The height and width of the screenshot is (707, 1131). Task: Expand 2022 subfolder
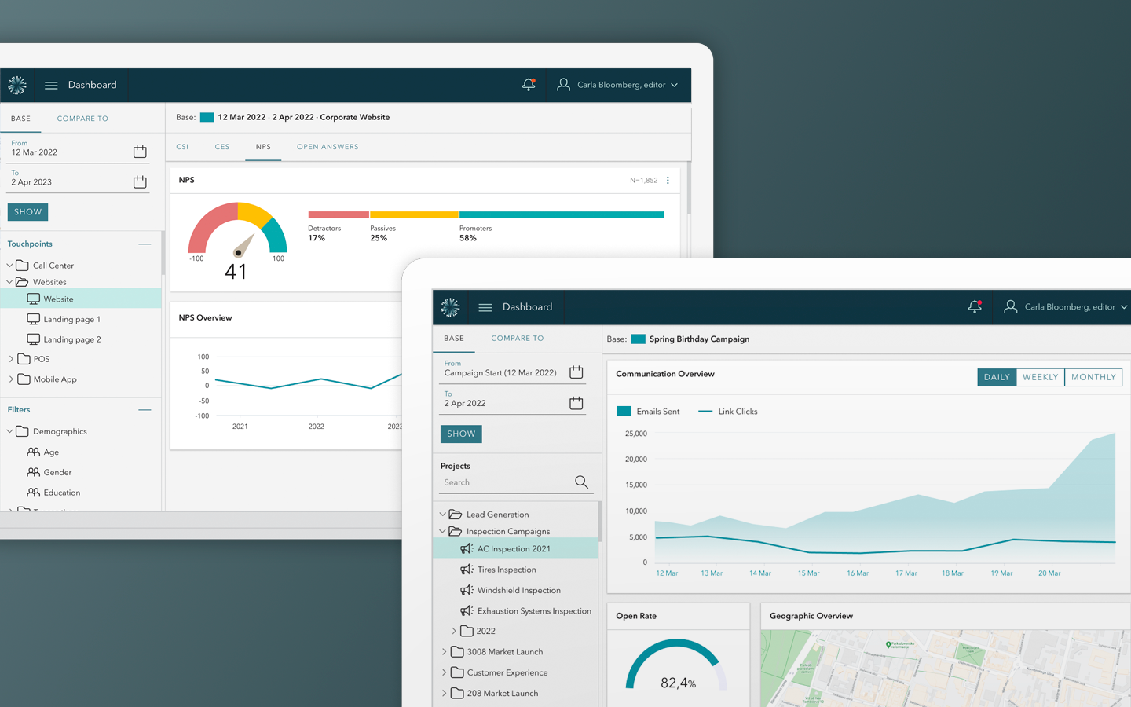click(454, 631)
